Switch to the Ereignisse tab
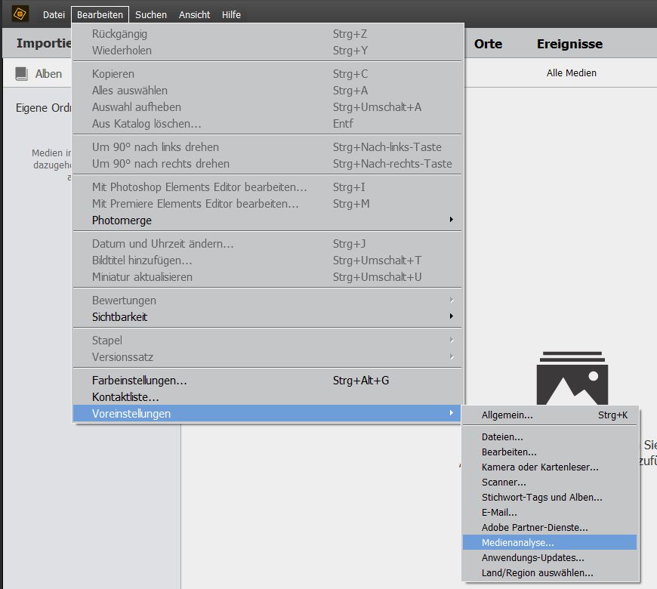This screenshot has width=657, height=589. pos(570,44)
